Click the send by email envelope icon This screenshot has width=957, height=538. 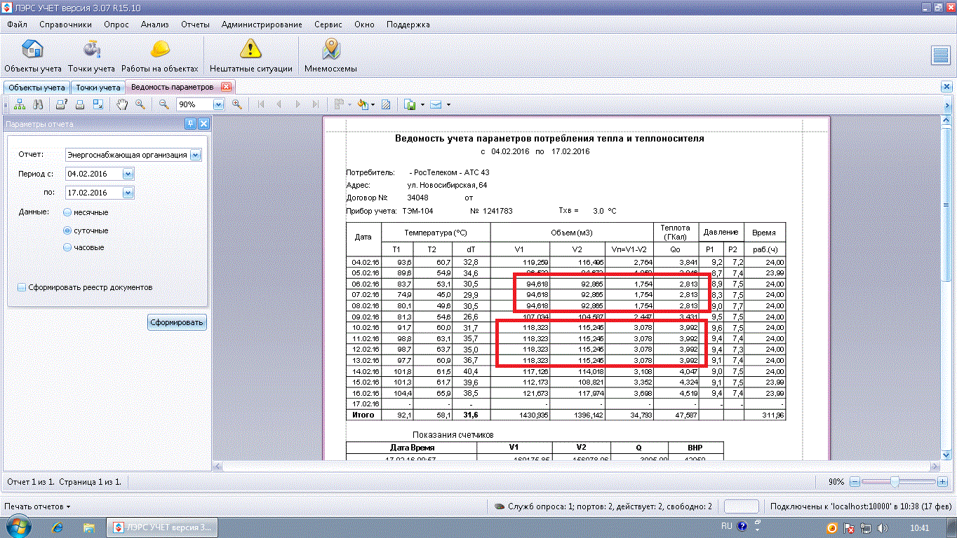[x=436, y=104]
